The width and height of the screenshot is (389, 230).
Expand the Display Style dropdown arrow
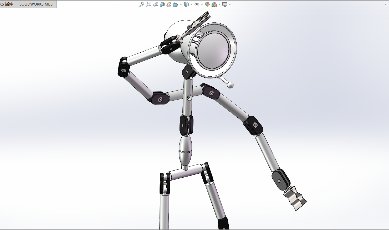point(191,4)
